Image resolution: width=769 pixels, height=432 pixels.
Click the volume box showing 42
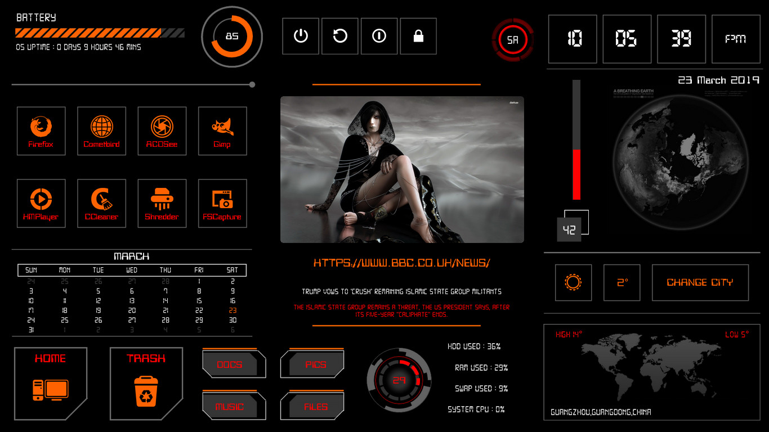[x=569, y=230]
